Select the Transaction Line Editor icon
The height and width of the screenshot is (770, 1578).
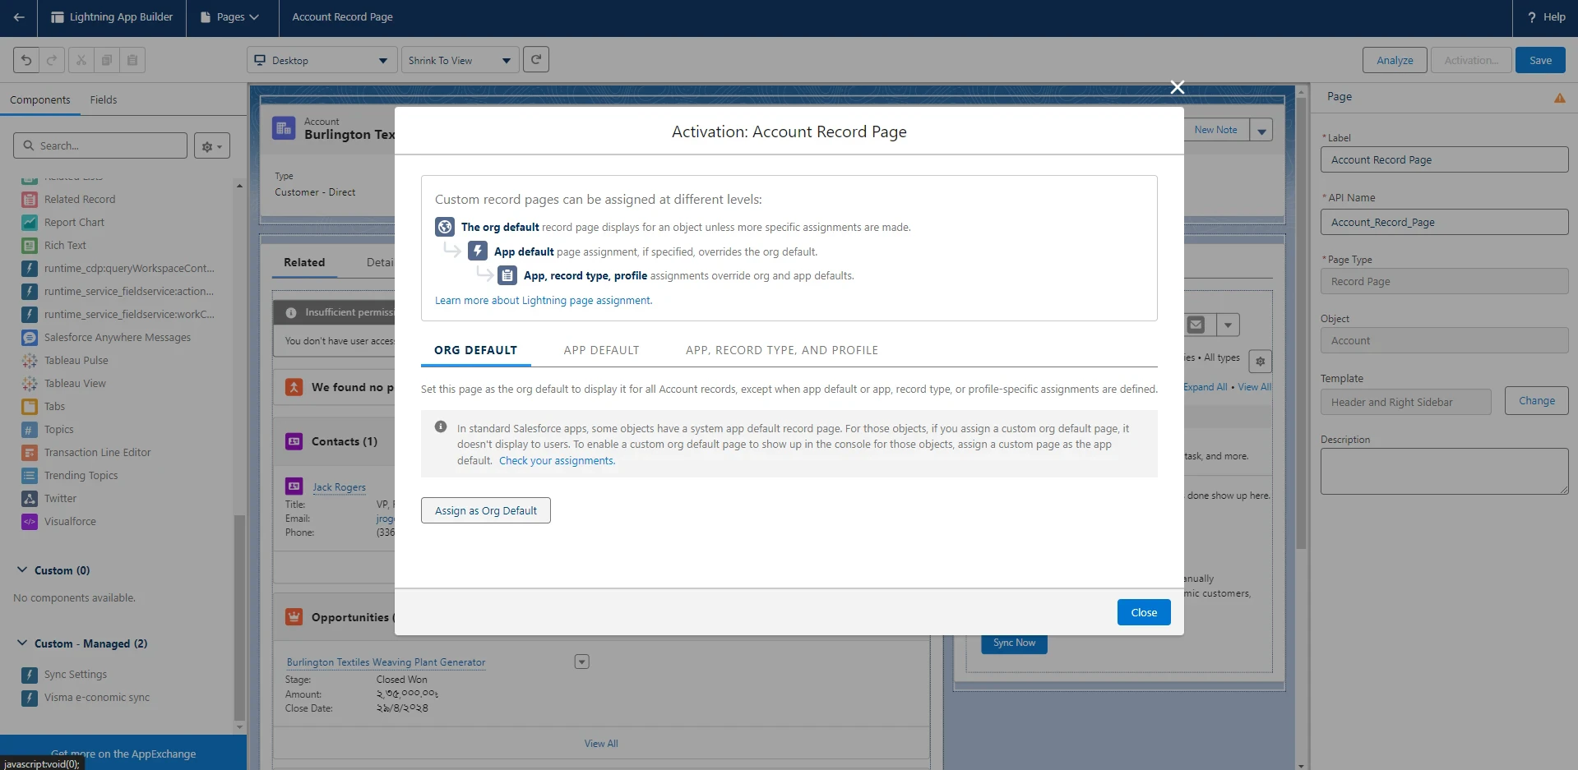click(30, 453)
